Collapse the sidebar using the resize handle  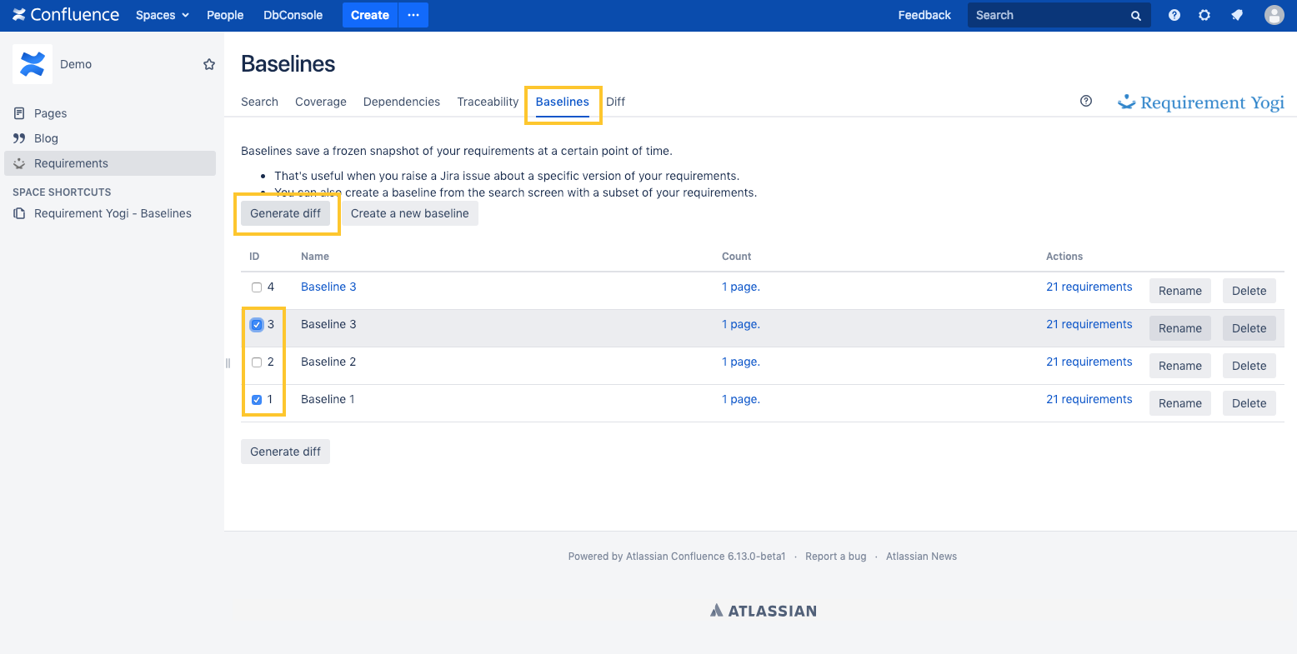(x=228, y=363)
